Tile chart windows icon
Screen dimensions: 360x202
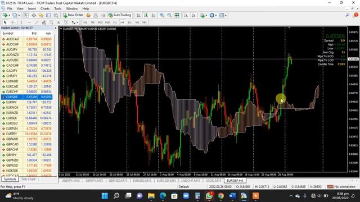coord(177,15)
